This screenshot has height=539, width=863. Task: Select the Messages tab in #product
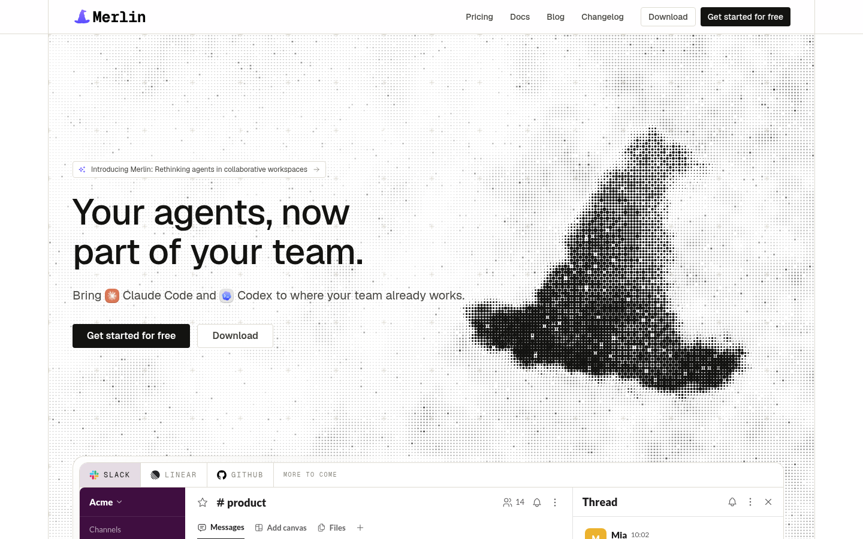(221, 528)
